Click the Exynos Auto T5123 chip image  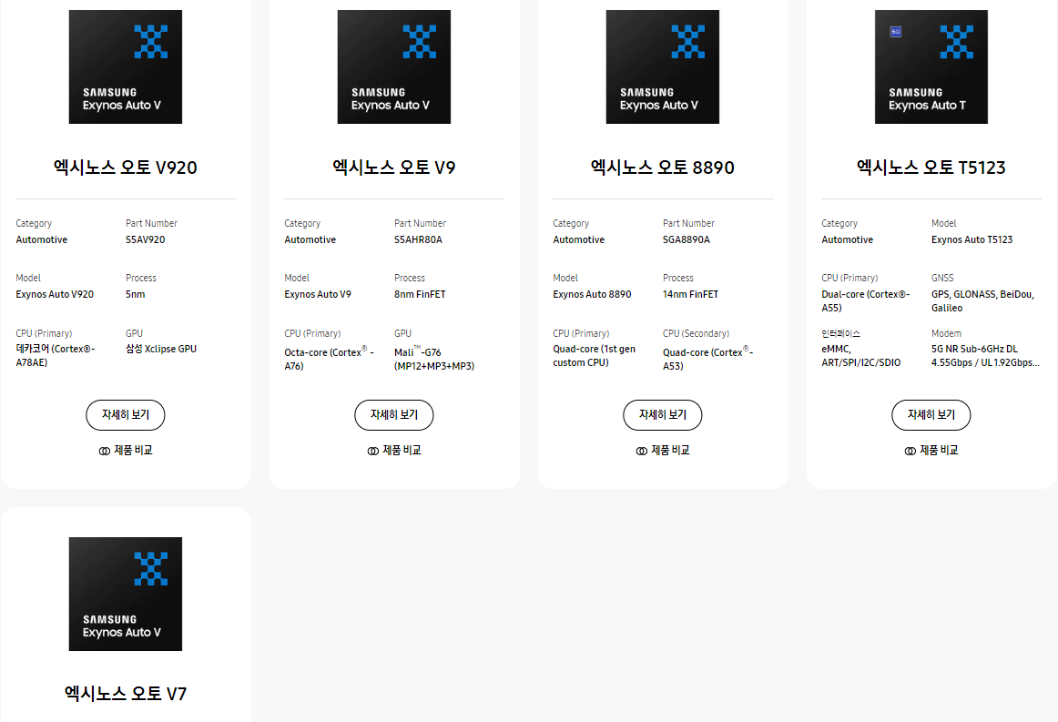point(931,66)
